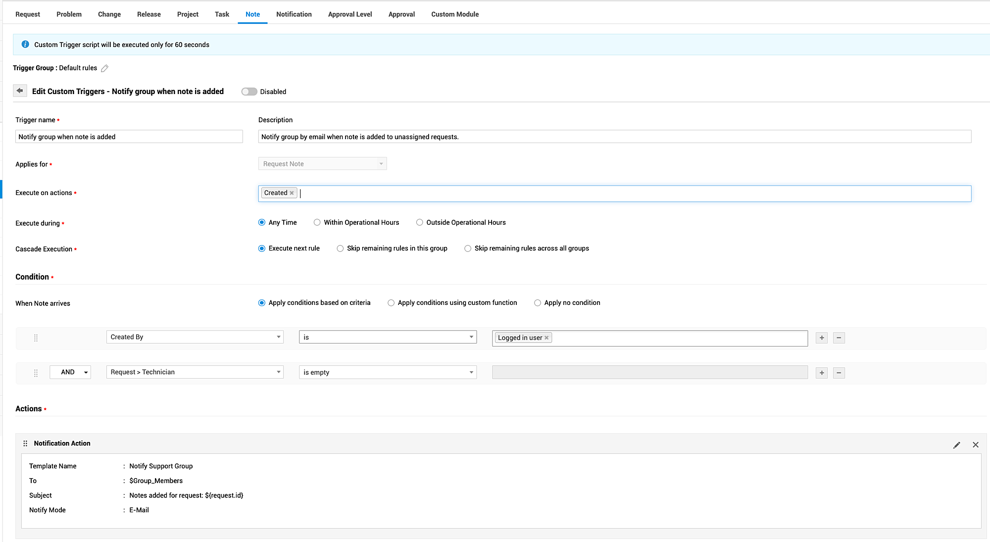Click the back arrow beside Edit Custom Triggers

20,91
